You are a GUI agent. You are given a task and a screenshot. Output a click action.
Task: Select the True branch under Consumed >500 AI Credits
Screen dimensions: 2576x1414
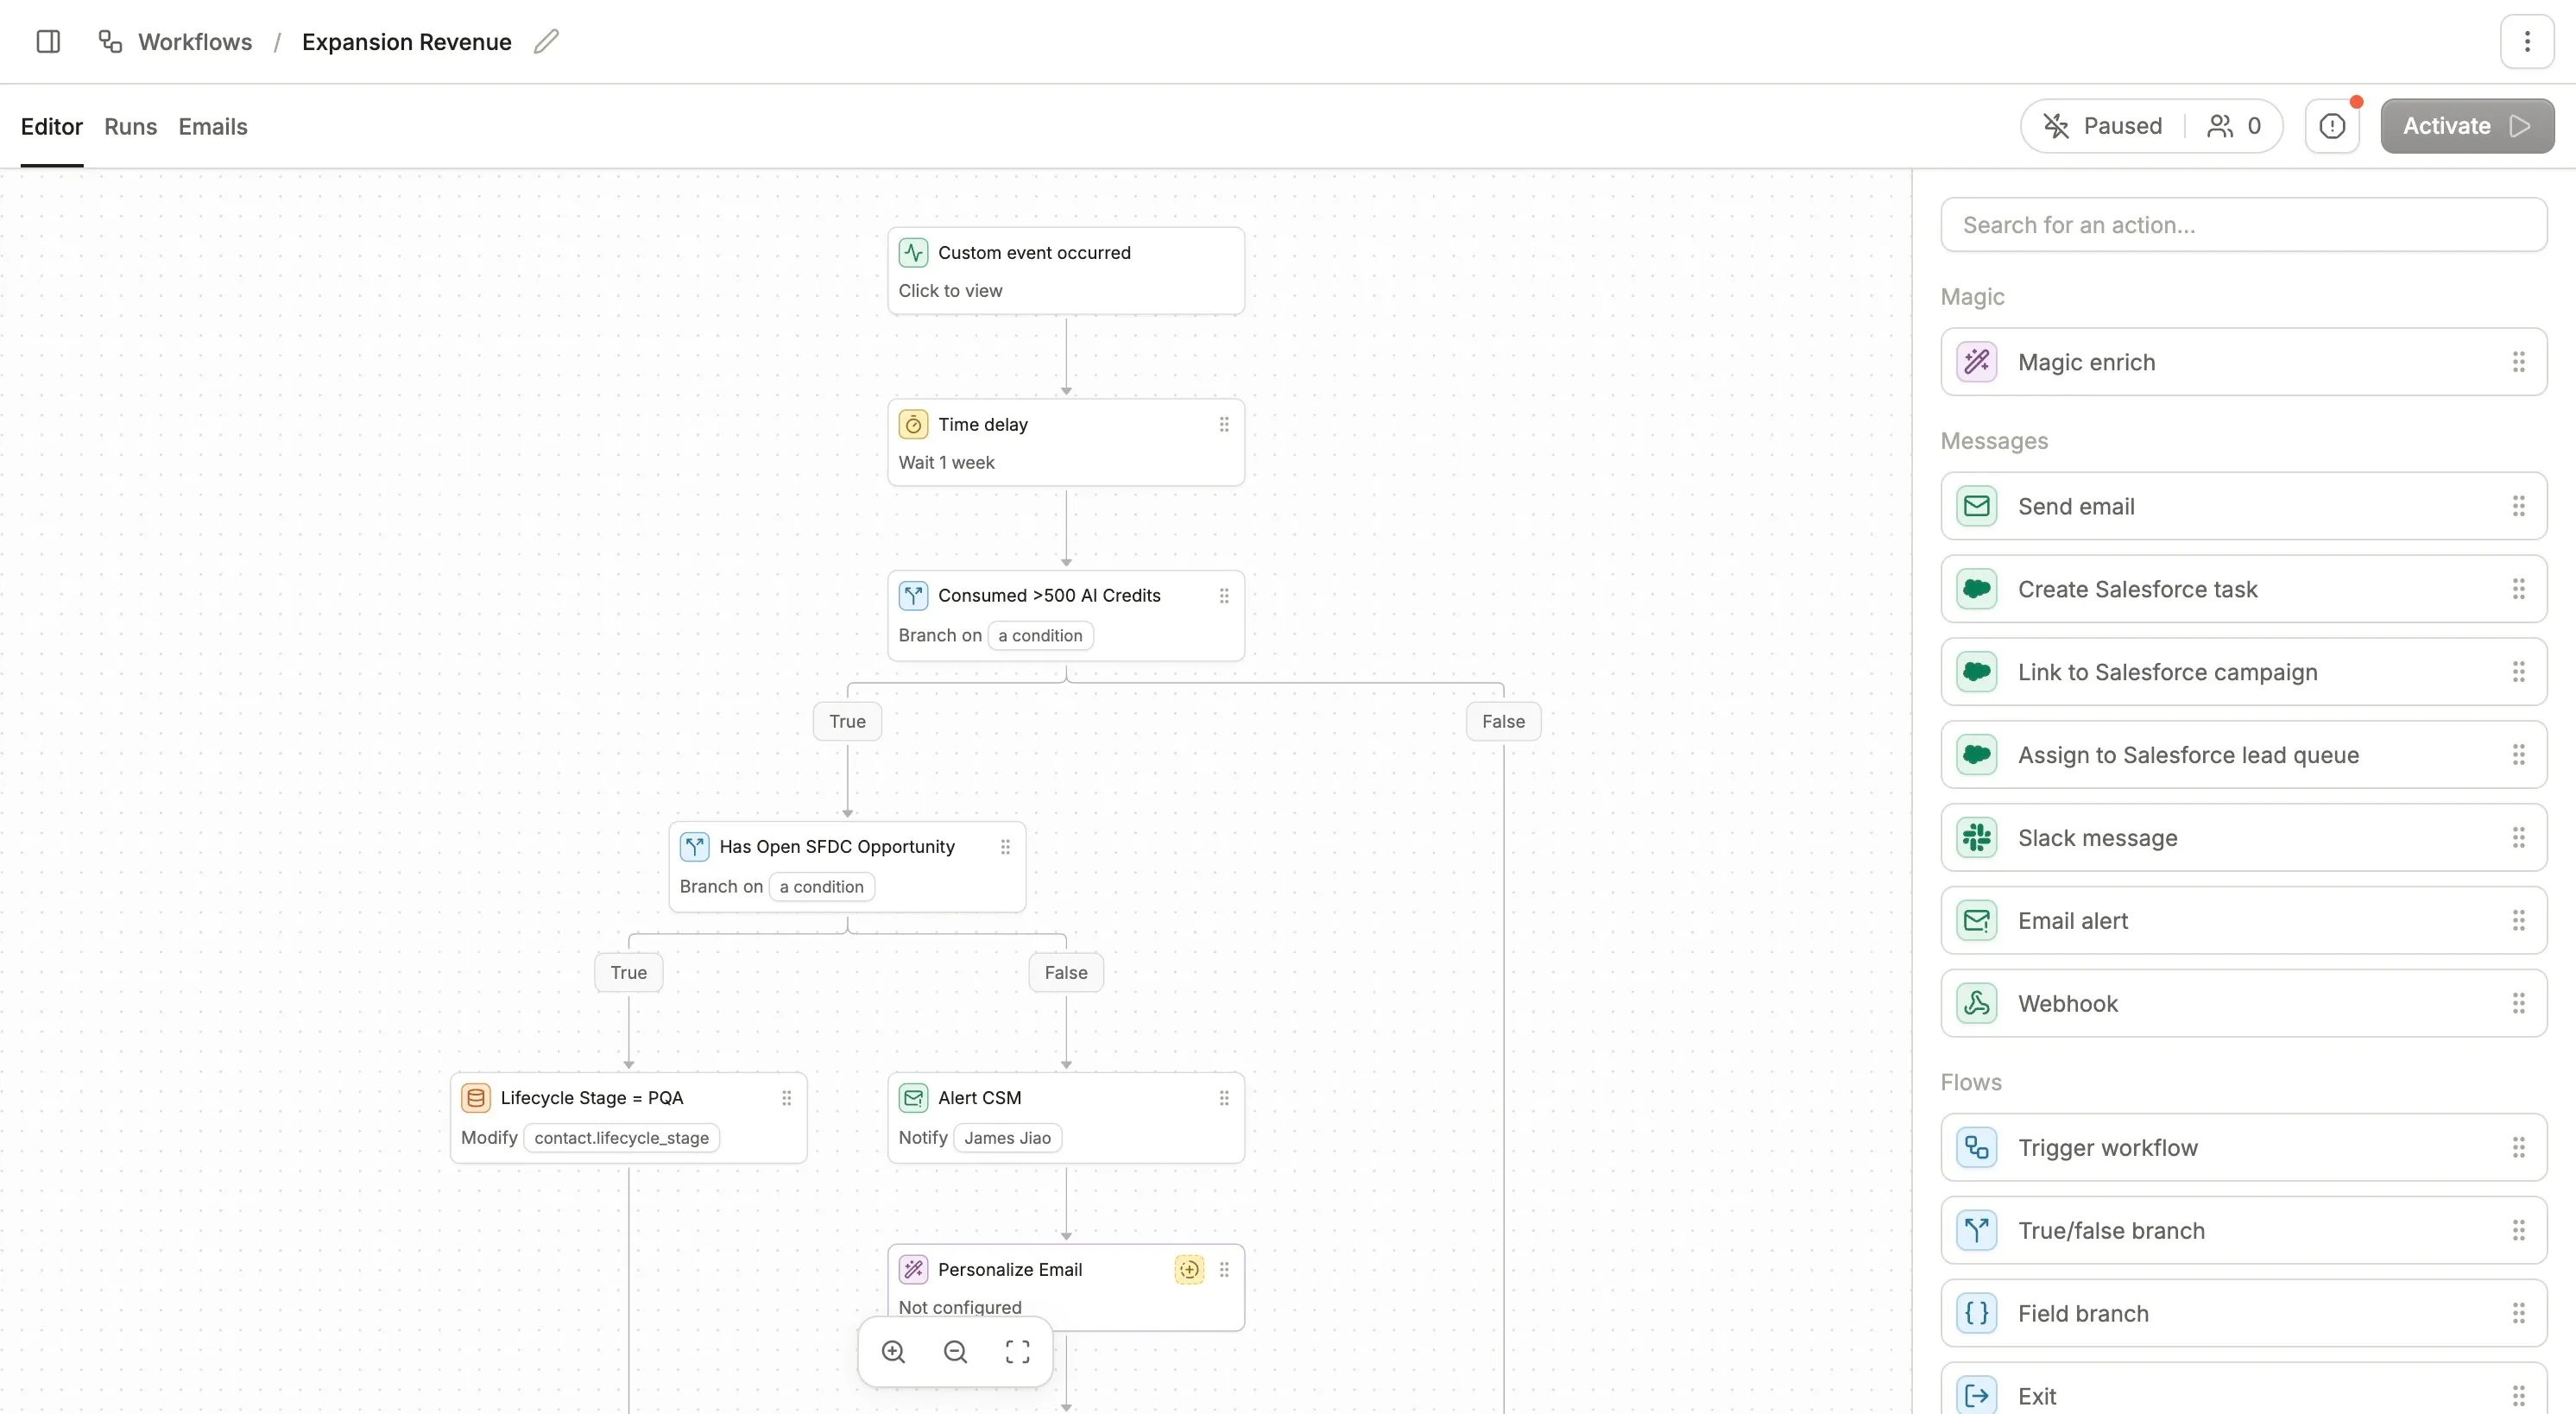click(847, 721)
